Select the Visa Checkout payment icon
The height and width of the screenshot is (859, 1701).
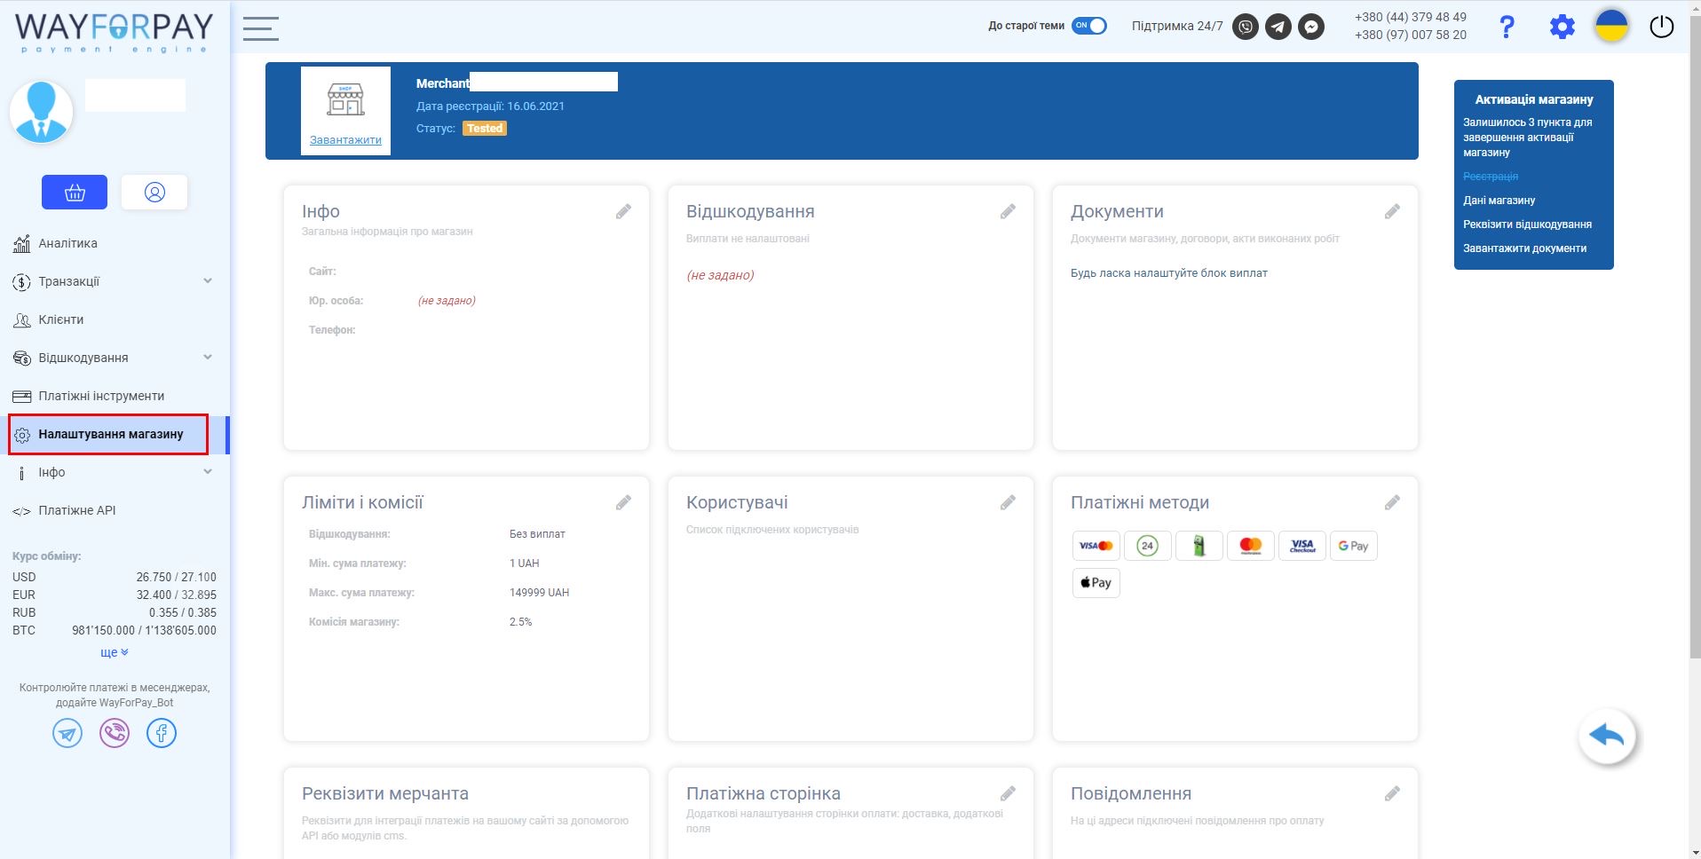(x=1301, y=546)
